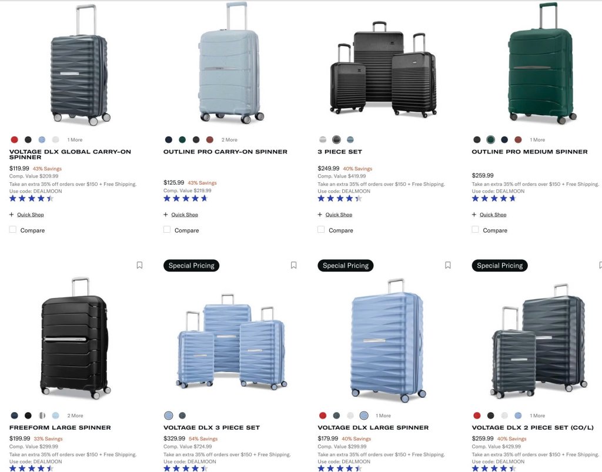
Task: Open Voltage DLX Large Spinner product page
Action: (x=373, y=427)
